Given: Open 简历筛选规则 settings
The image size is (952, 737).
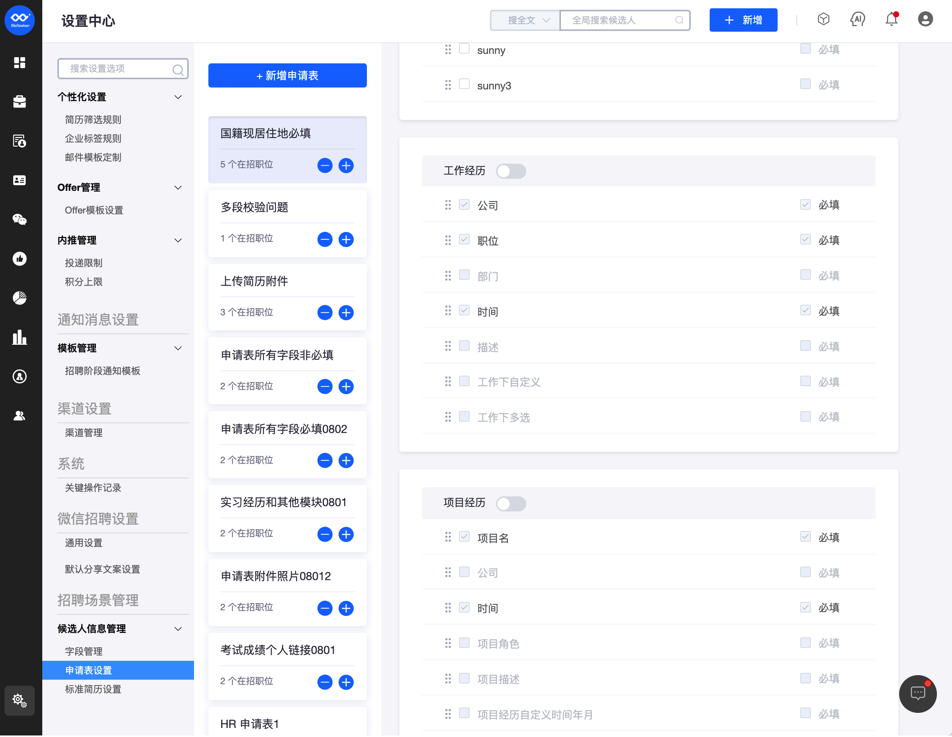Looking at the screenshot, I should pyautogui.click(x=93, y=120).
